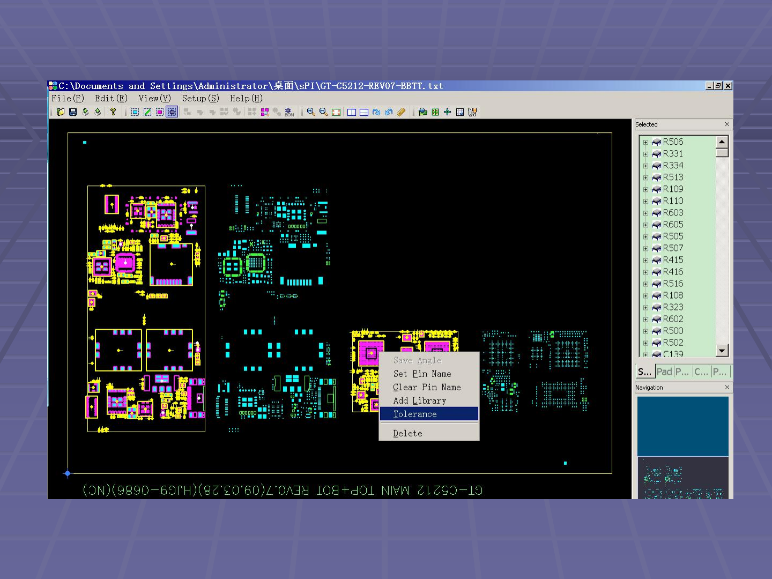The width and height of the screenshot is (772, 579).
Task: Expand the R516 tree node
Action: (645, 284)
